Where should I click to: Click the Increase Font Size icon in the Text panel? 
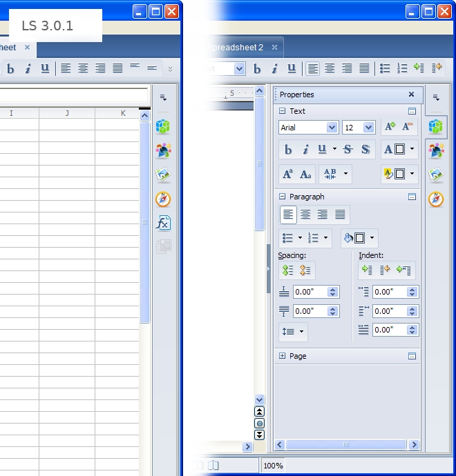click(x=390, y=126)
